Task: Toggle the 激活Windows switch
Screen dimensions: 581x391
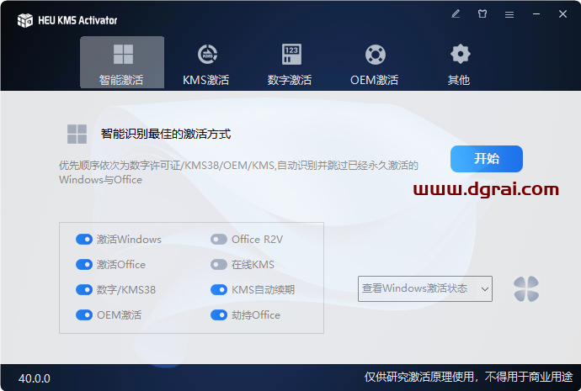Action: coord(84,240)
